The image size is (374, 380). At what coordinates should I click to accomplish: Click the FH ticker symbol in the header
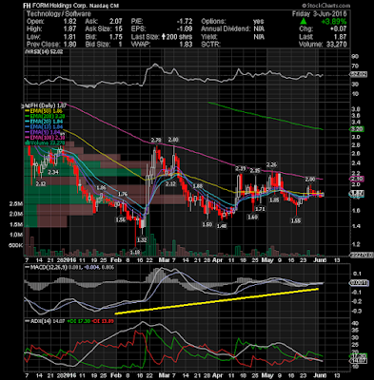click(x=28, y=6)
